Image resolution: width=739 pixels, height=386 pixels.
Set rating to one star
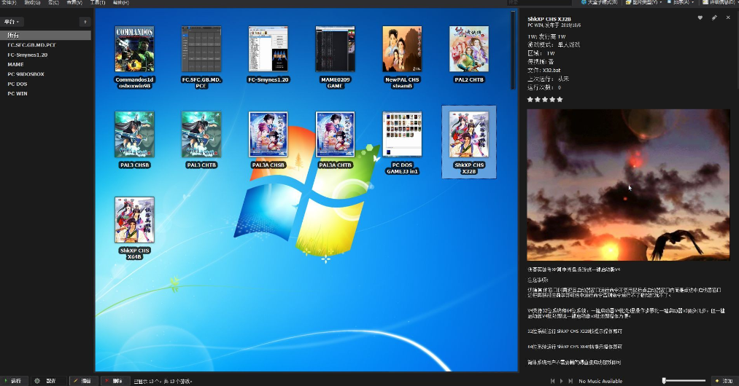click(x=530, y=99)
